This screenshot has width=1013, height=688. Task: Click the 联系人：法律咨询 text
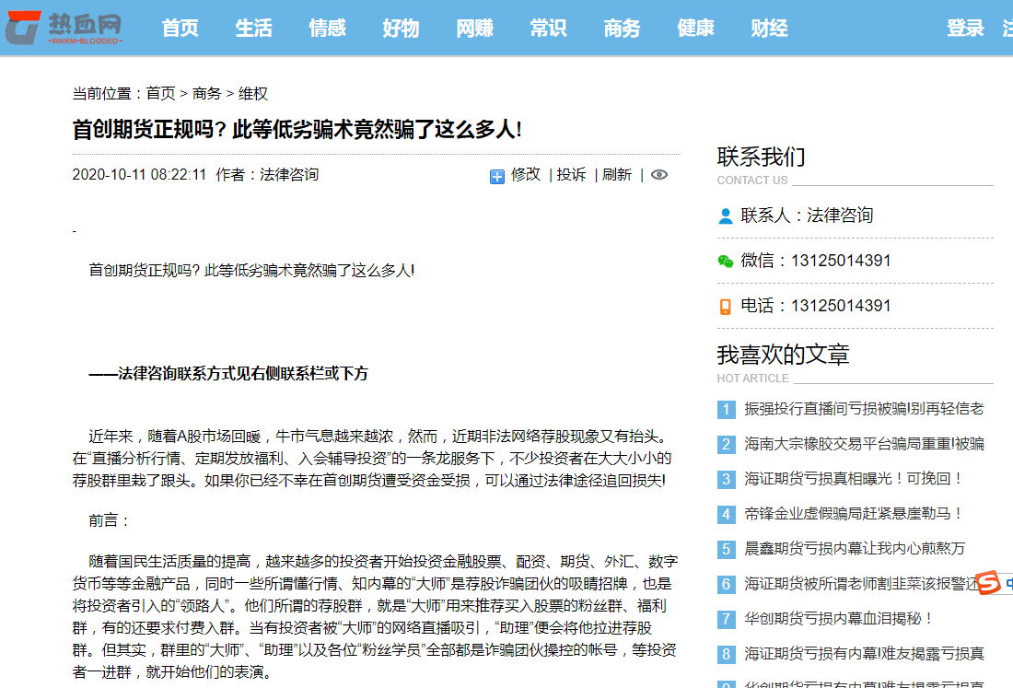click(807, 216)
